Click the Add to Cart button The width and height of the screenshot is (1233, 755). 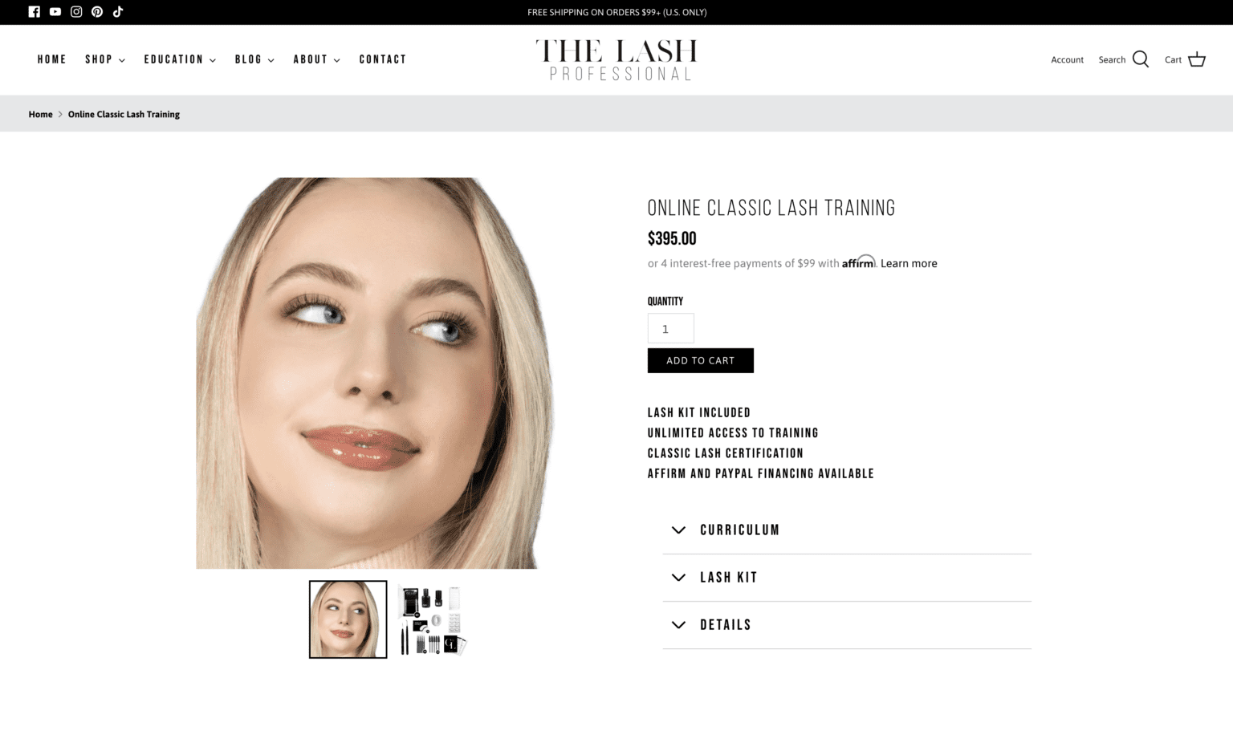701,360
